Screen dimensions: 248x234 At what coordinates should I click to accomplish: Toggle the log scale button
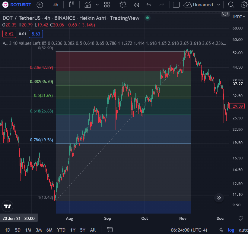231,230
